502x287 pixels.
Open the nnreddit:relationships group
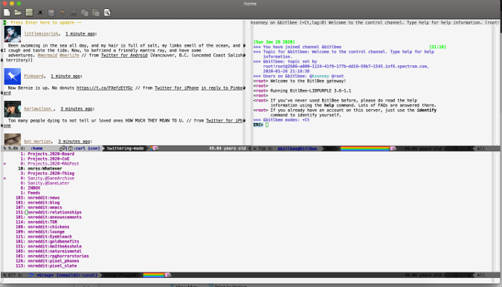54,212
